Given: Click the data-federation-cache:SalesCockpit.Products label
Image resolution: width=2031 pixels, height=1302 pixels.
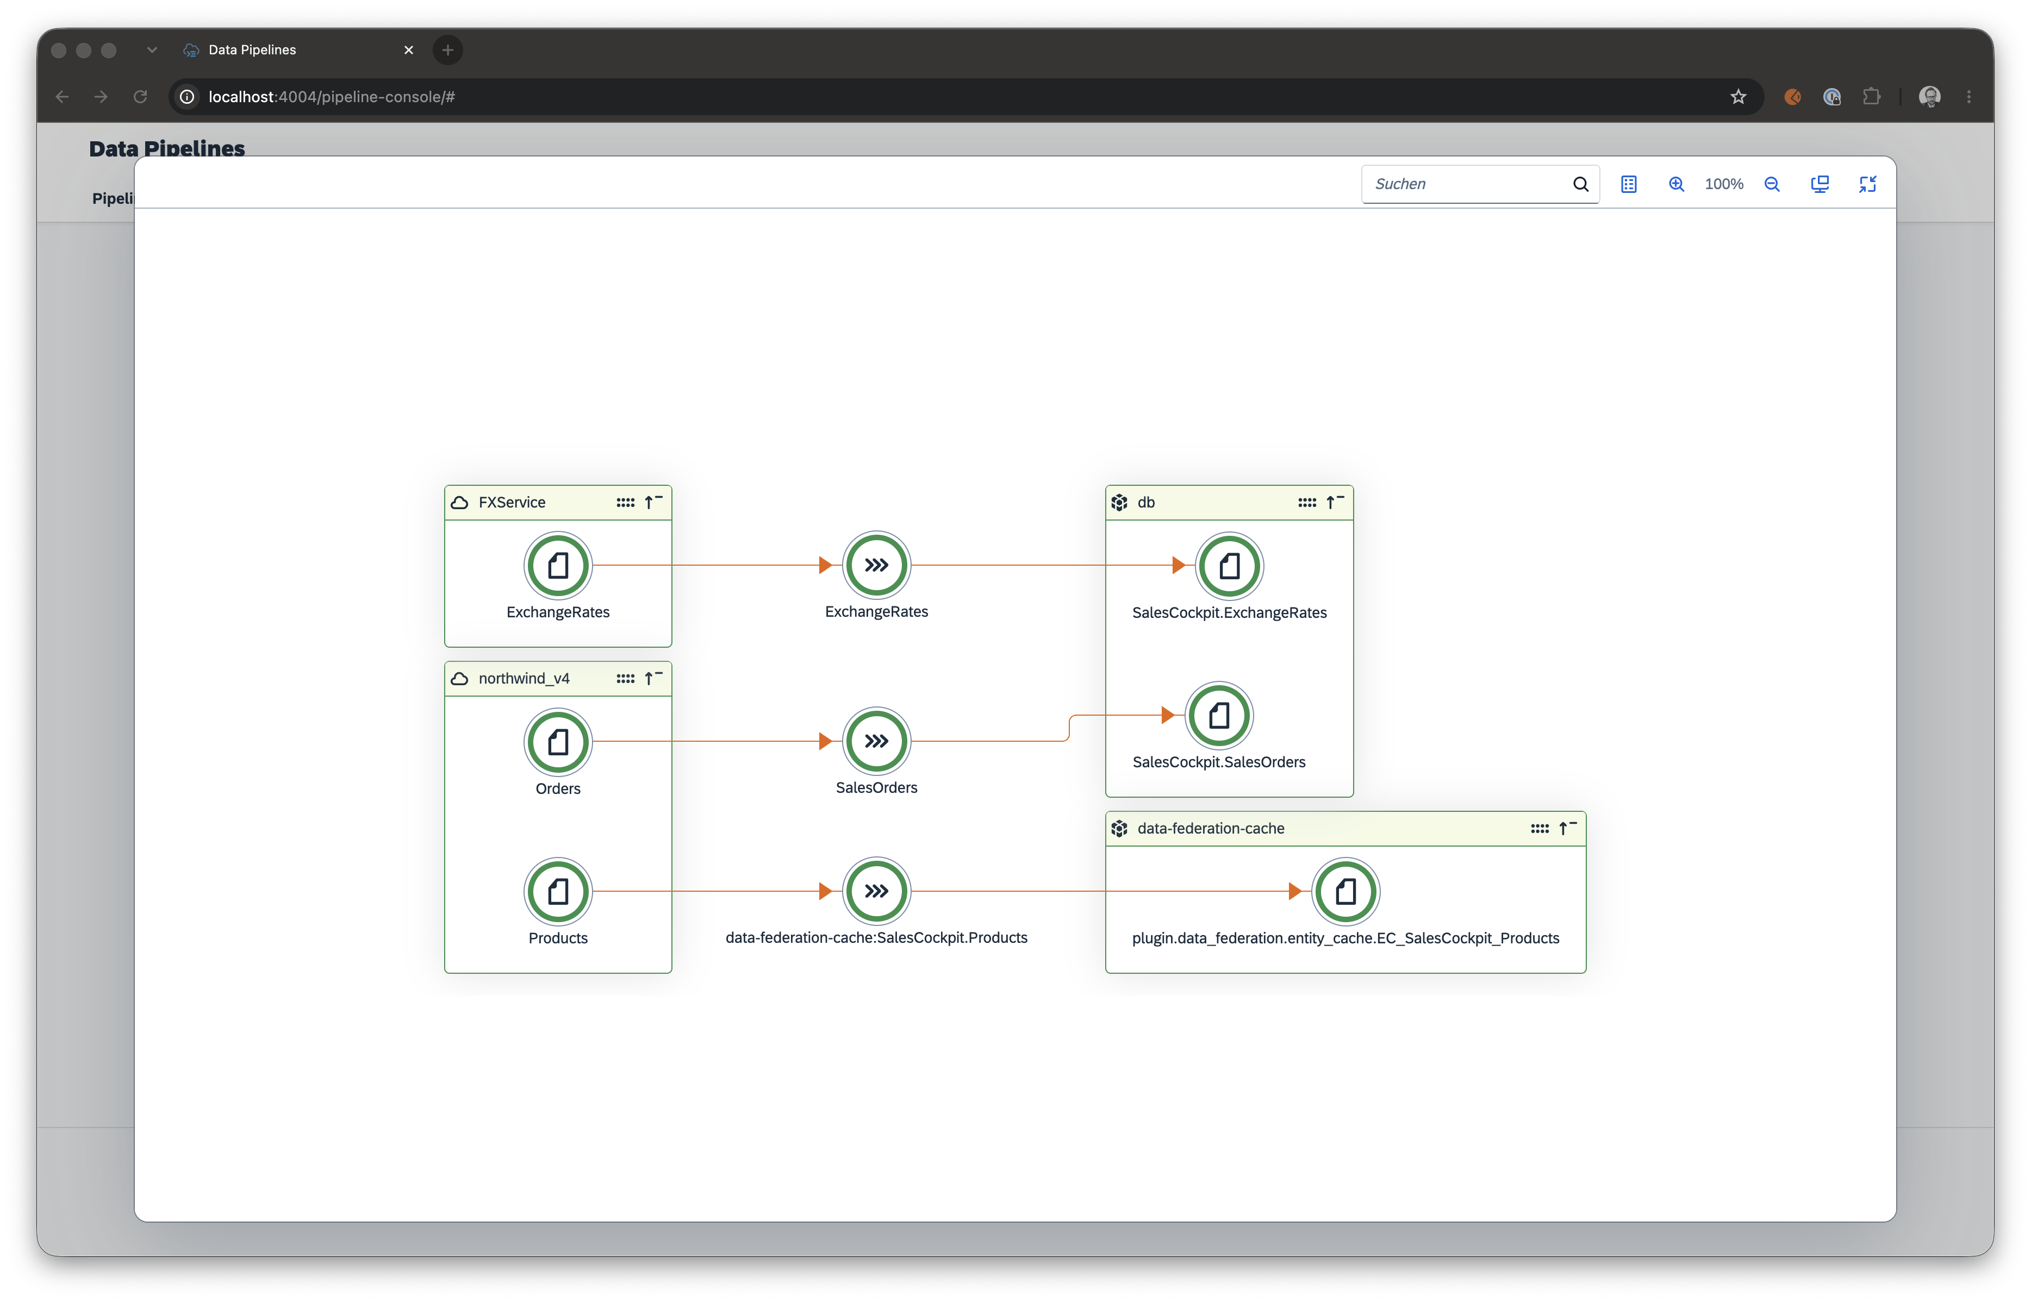Looking at the screenshot, I should 876,937.
